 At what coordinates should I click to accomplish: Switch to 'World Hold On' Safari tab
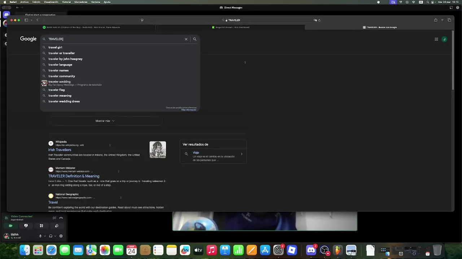[81, 27]
